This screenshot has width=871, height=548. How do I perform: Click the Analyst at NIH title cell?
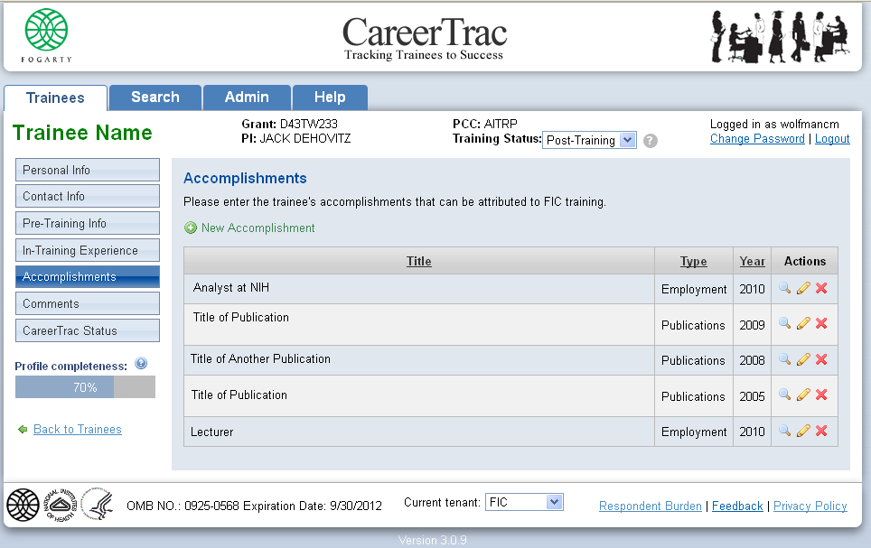coord(419,288)
